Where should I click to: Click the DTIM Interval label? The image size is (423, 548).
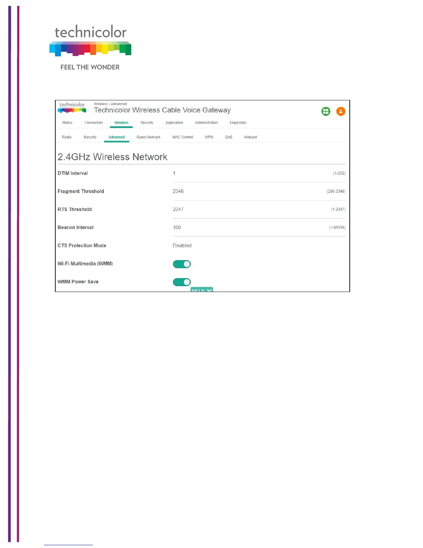73,173
